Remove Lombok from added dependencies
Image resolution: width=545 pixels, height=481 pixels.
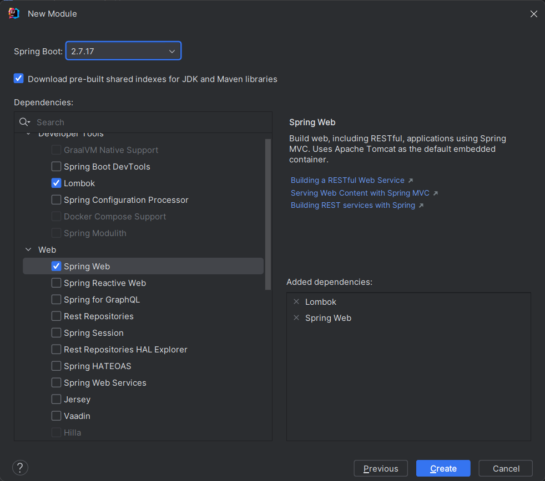coord(296,302)
